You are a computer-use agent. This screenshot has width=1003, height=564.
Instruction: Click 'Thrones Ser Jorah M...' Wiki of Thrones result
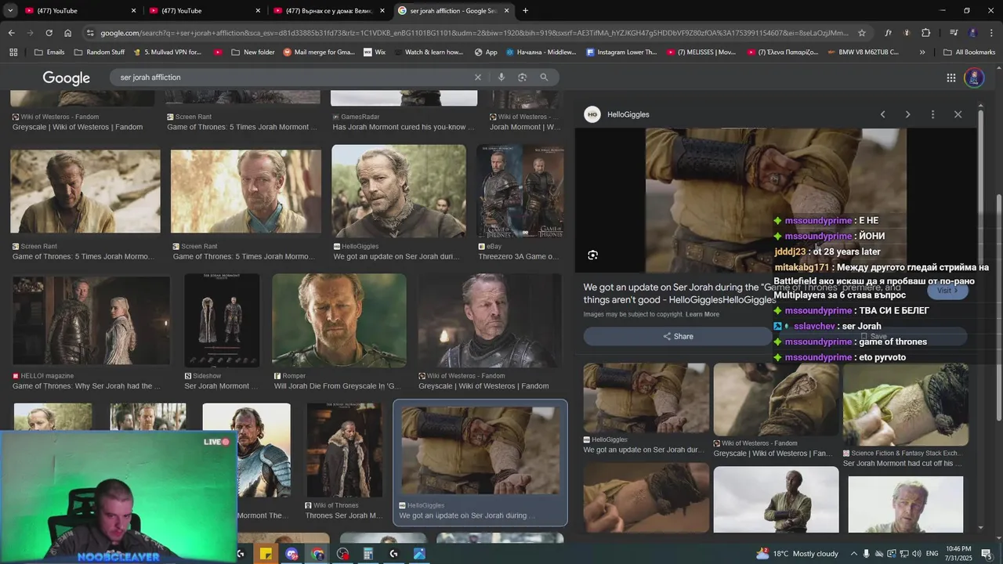point(344,515)
